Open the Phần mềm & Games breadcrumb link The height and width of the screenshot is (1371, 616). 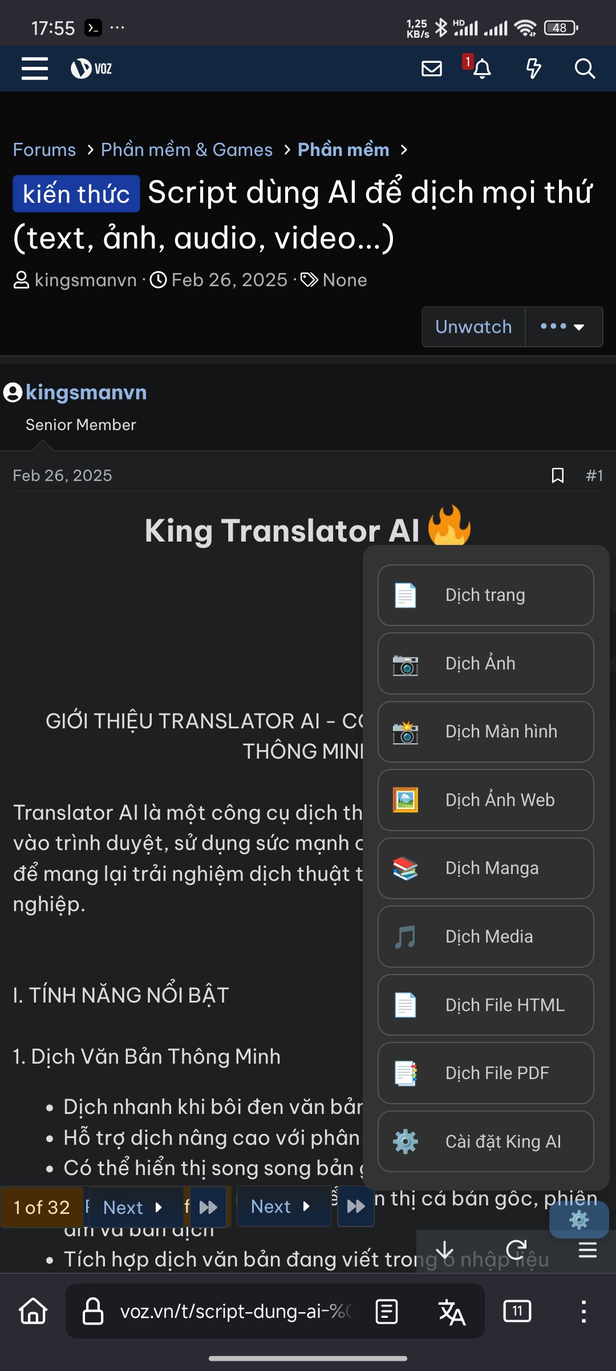click(x=187, y=150)
